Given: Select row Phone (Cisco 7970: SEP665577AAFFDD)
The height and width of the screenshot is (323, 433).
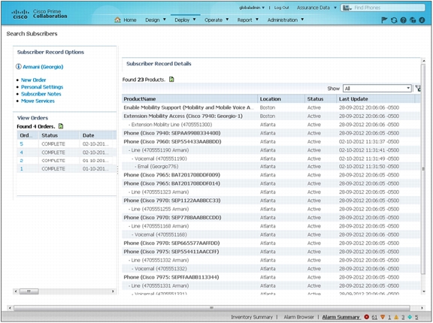Looking at the screenshot, I should pyautogui.click(x=271, y=243).
